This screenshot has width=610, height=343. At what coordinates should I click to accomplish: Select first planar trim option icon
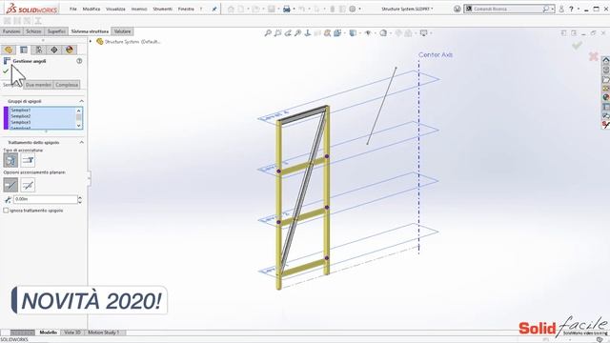pyautogui.click(x=10, y=185)
